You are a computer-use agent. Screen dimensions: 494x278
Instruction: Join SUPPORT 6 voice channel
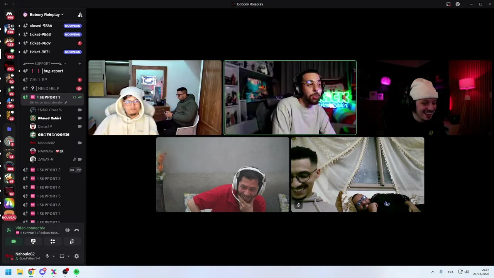tap(52, 205)
